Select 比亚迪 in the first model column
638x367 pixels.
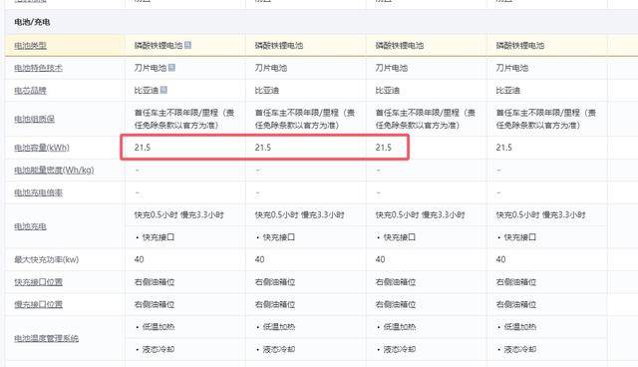point(147,90)
